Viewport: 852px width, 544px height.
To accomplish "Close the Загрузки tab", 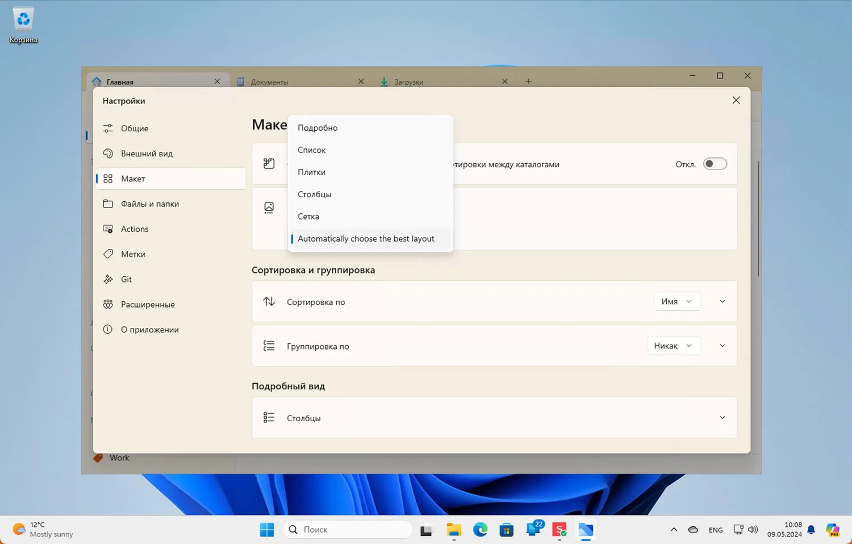I will (504, 81).
